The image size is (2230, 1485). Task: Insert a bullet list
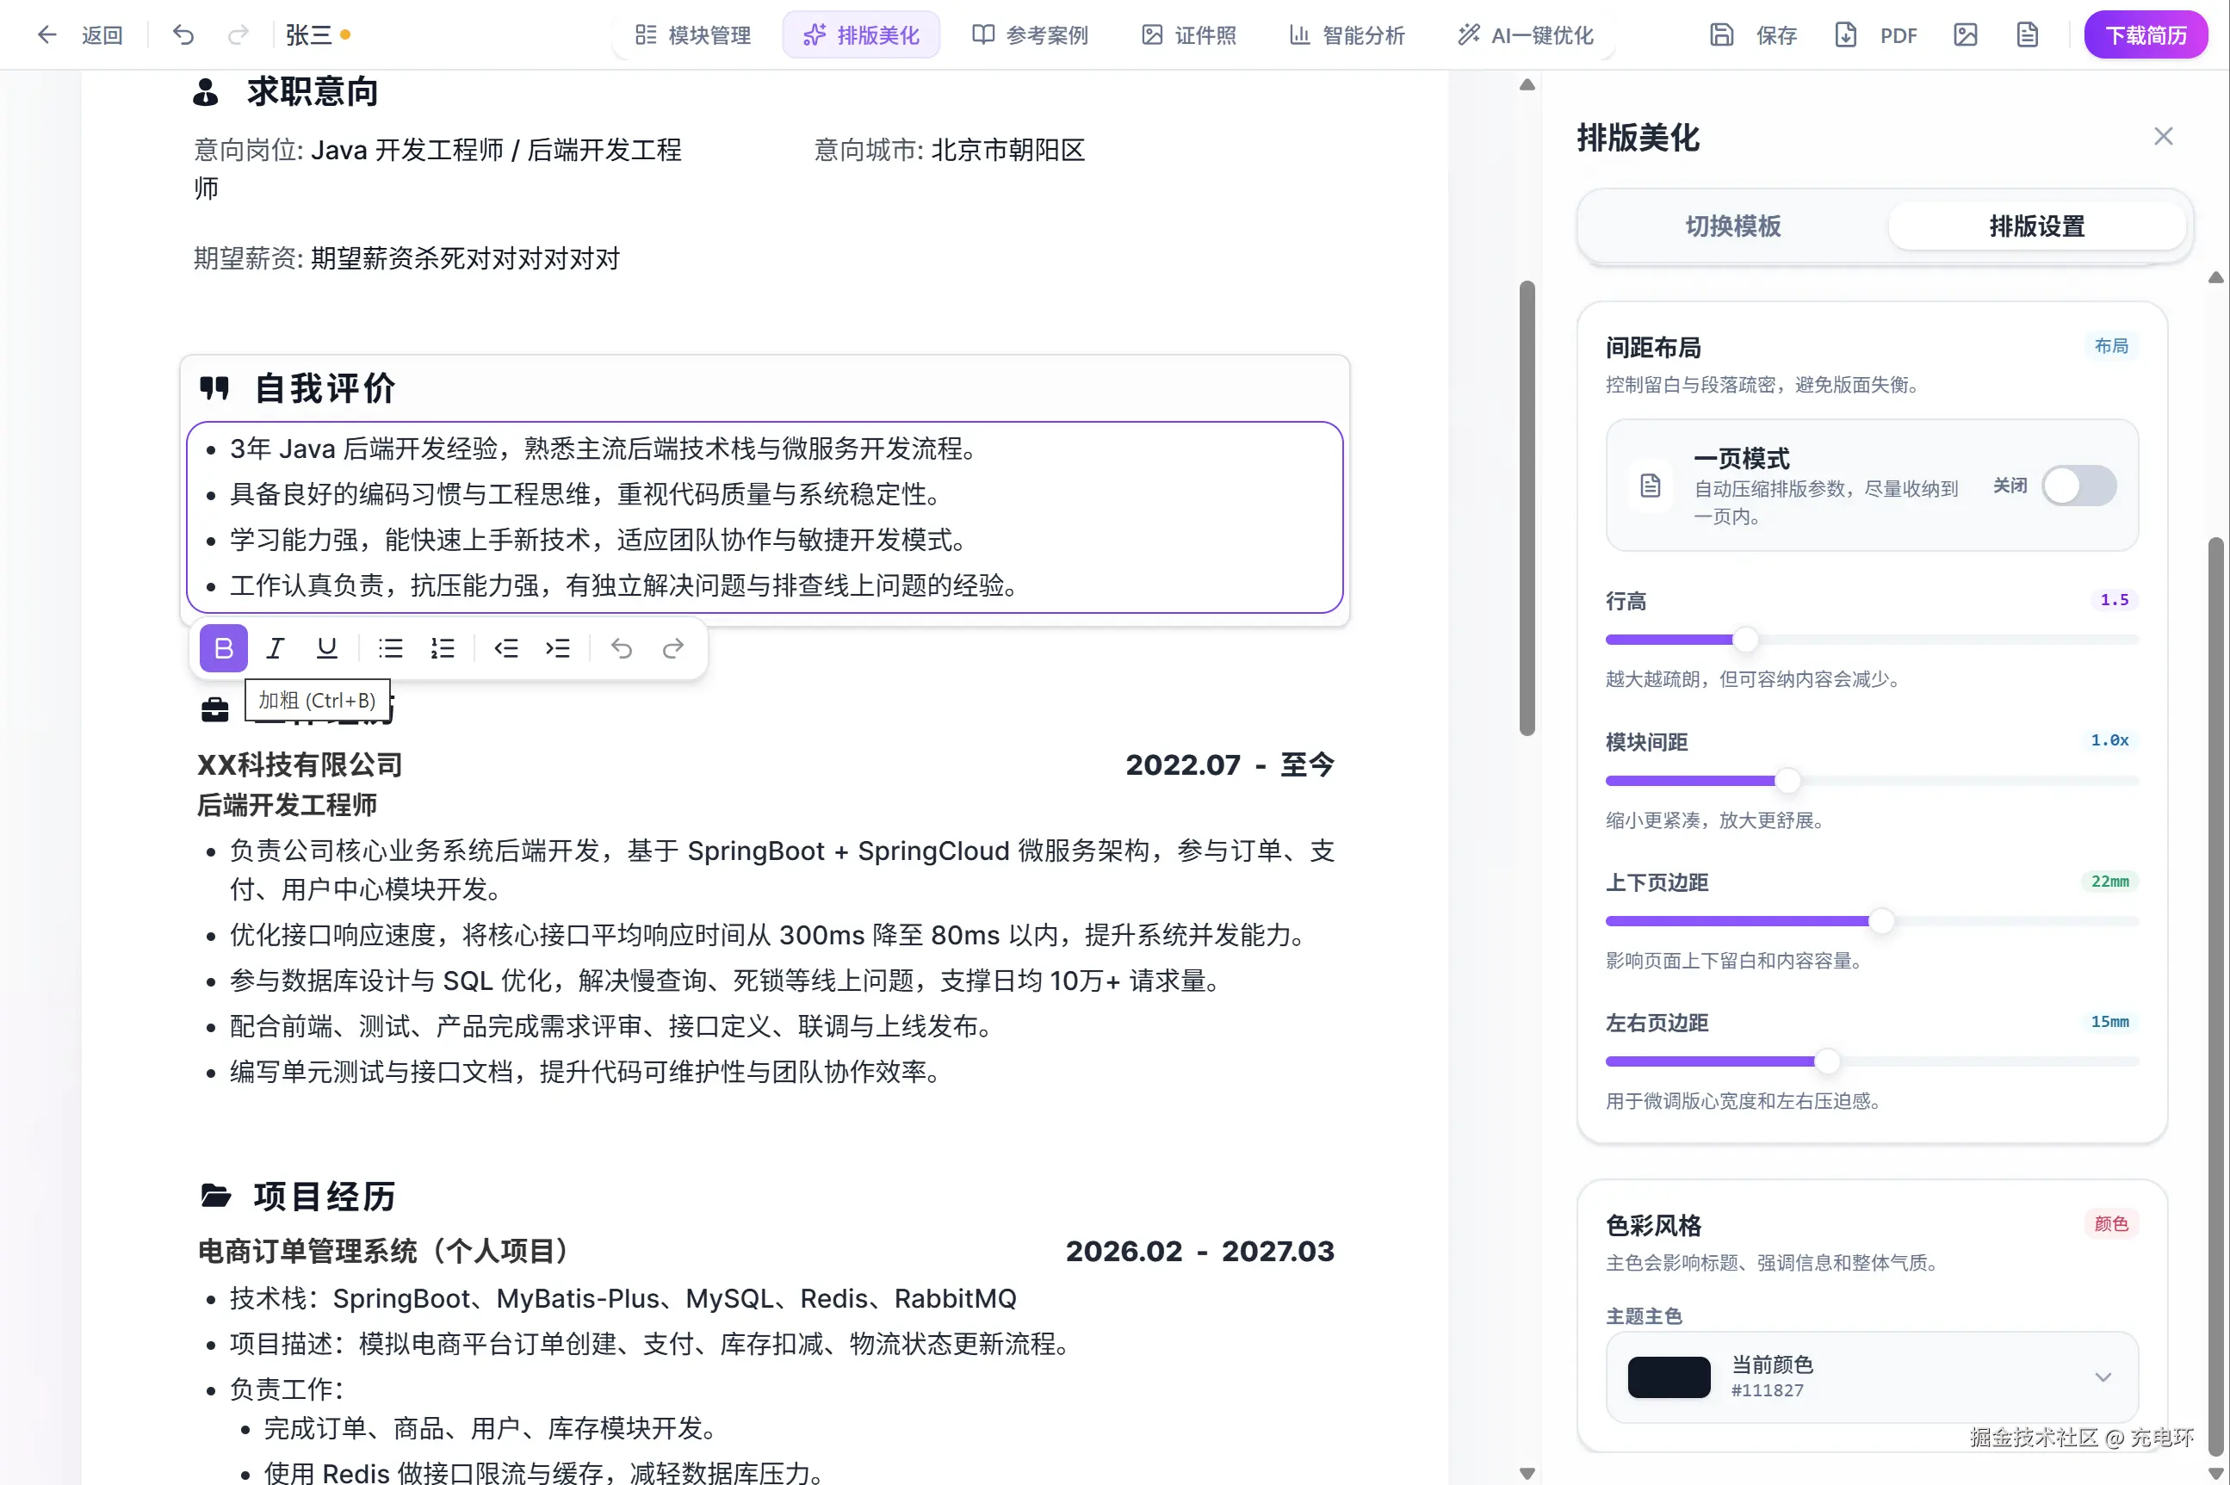coord(390,647)
